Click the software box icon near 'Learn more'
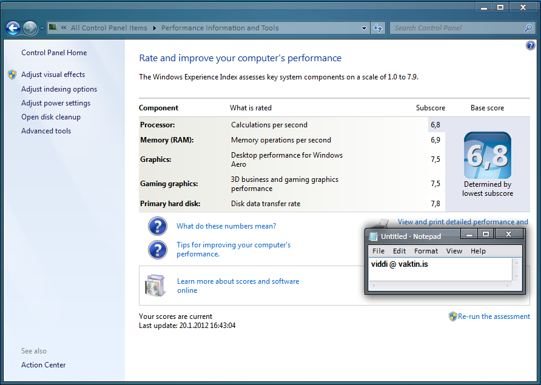 pyautogui.click(x=155, y=285)
